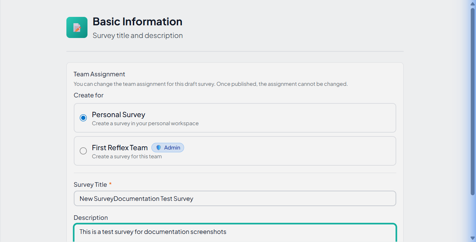Click the Survey Title input field

tap(235, 198)
